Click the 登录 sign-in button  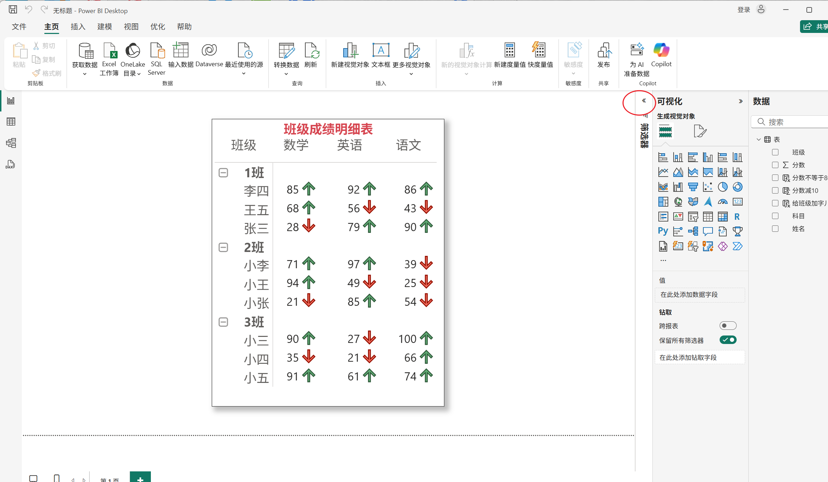click(744, 10)
